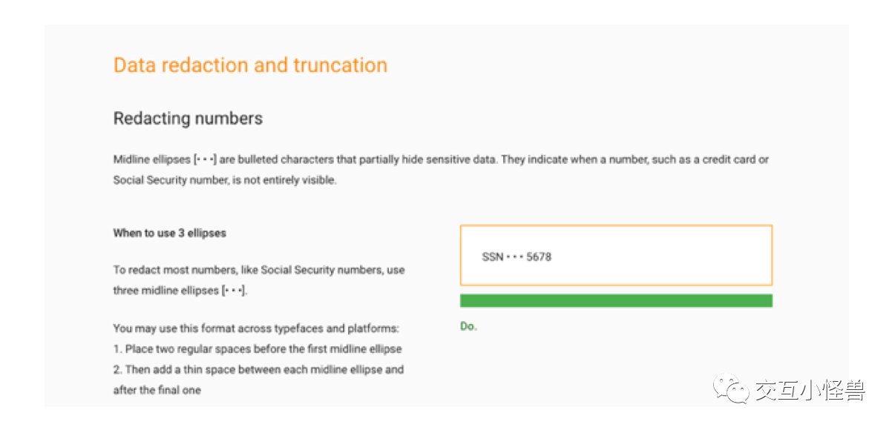
Task: Click the "To redact most numbers" sentence
Action: pyautogui.click(x=258, y=270)
